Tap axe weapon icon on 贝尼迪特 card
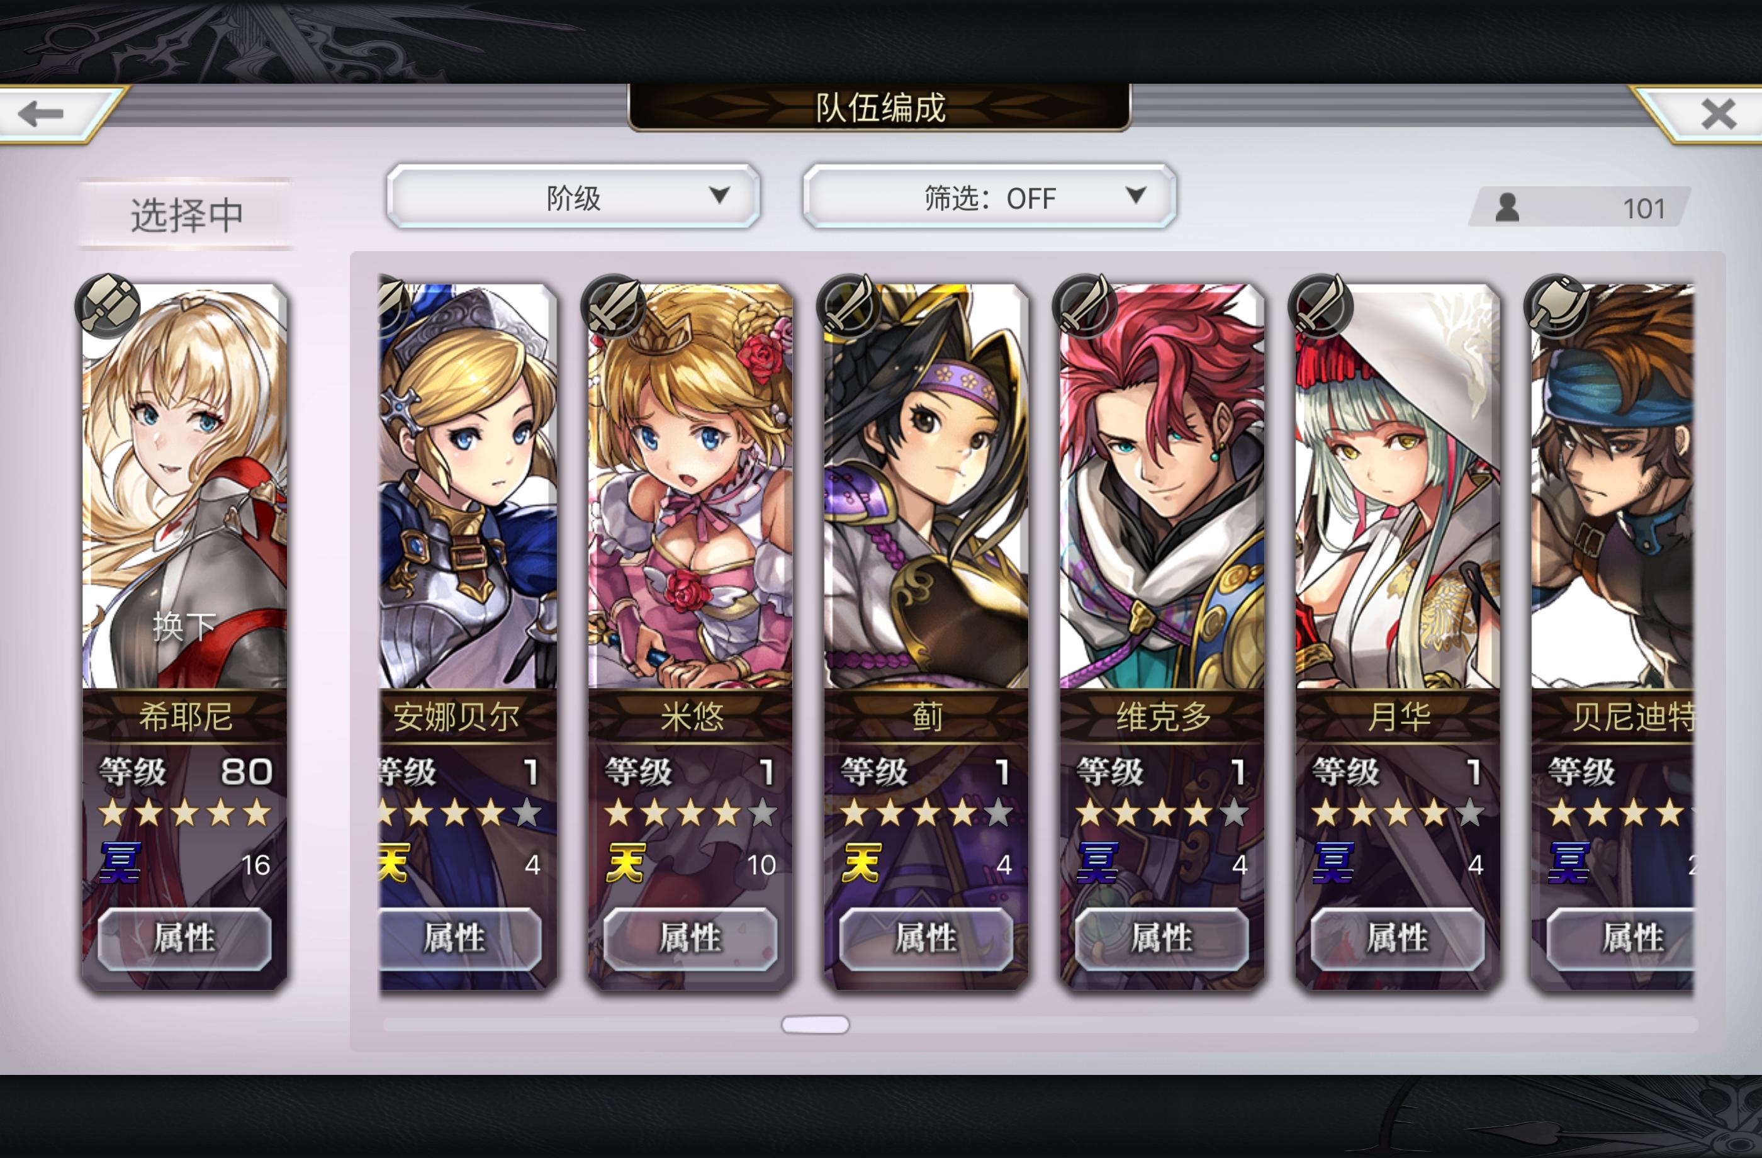Viewport: 1762px width, 1158px height. click(x=1557, y=305)
